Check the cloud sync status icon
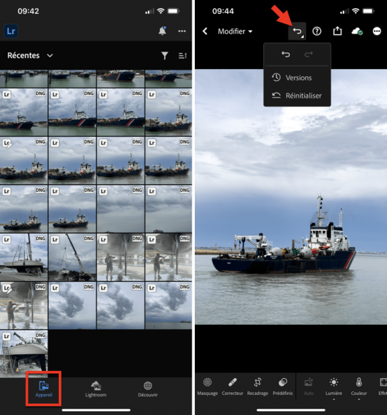Image resolution: width=387 pixels, height=415 pixels. coord(357,31)
